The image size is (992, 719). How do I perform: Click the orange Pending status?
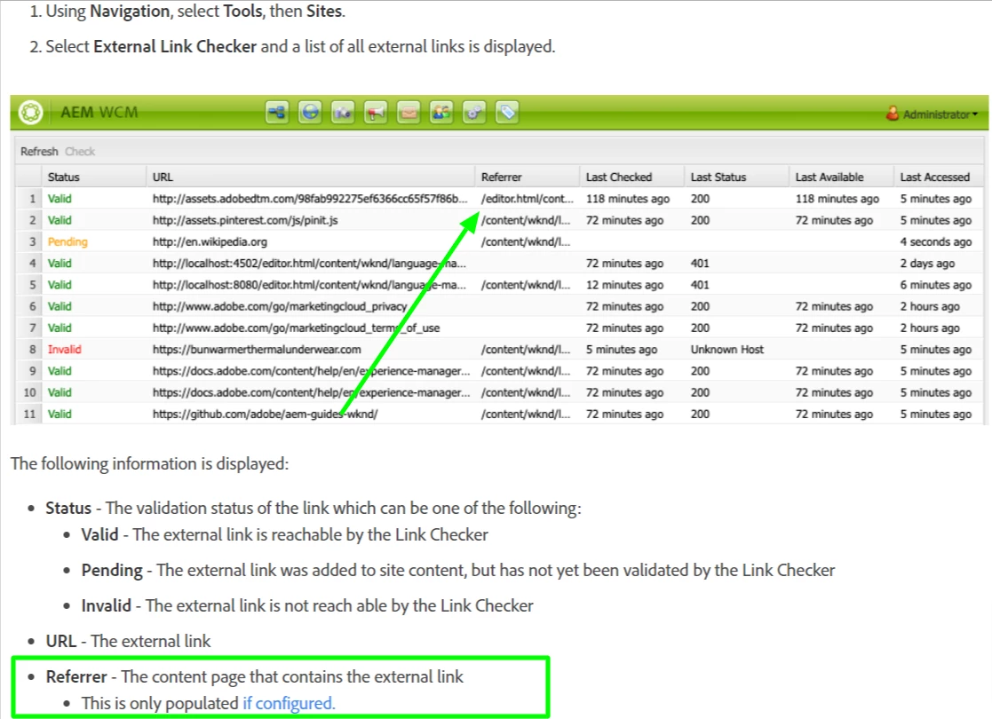pos(67,241)
